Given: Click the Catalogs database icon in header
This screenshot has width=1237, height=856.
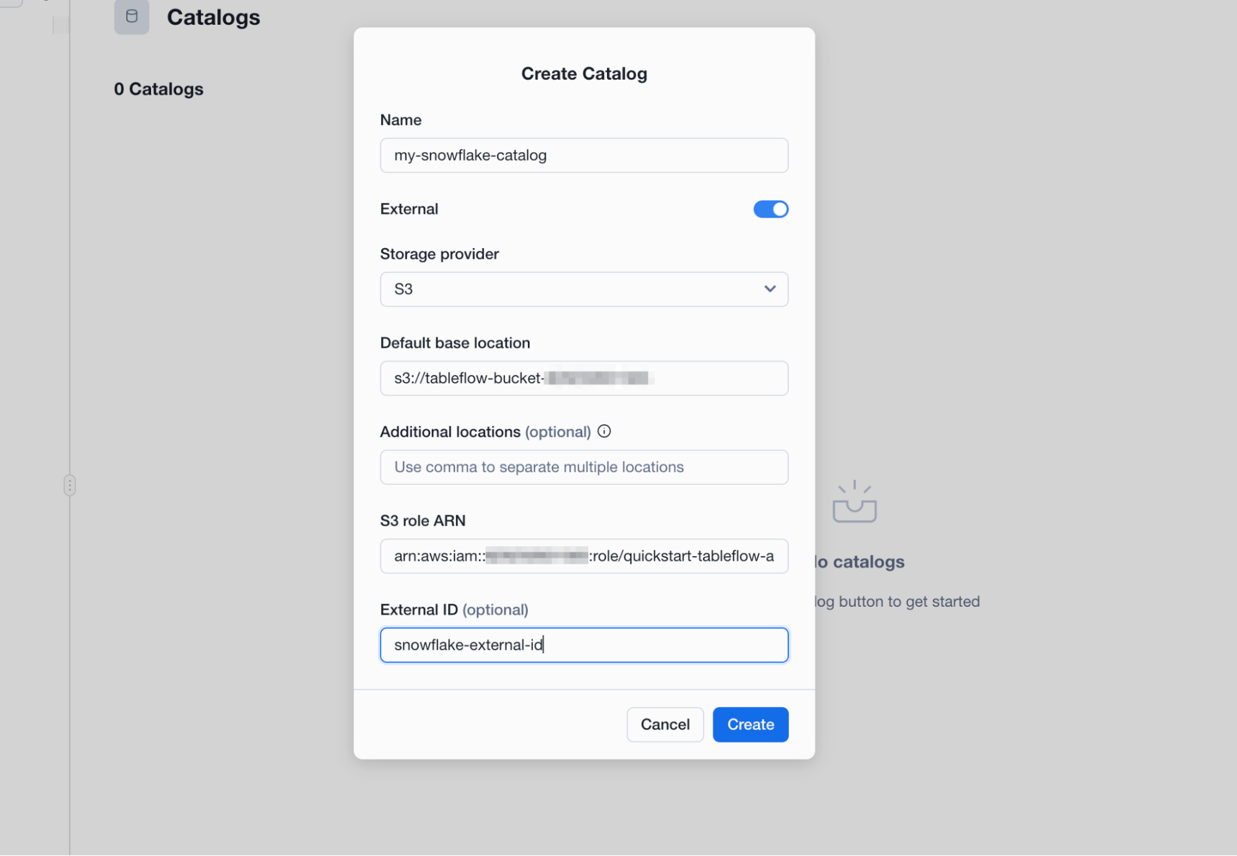Looking at the screenshot, I should click(131, 17).
